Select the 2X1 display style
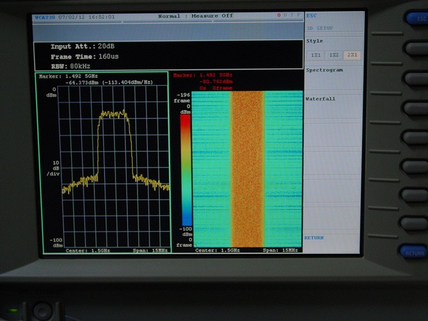 [352, 55]
